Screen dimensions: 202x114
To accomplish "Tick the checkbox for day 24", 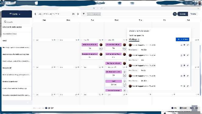I will point(106,67).
